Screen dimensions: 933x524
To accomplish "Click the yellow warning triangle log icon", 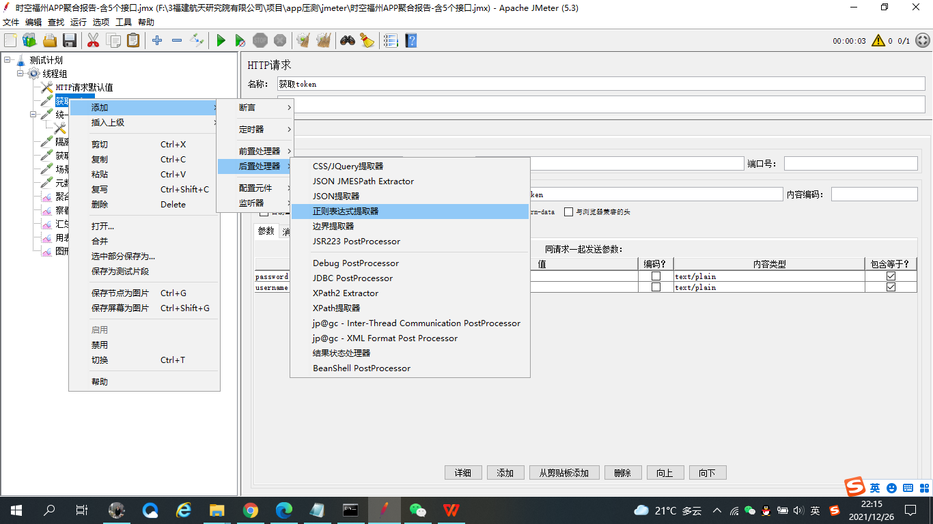I will 878,41.
